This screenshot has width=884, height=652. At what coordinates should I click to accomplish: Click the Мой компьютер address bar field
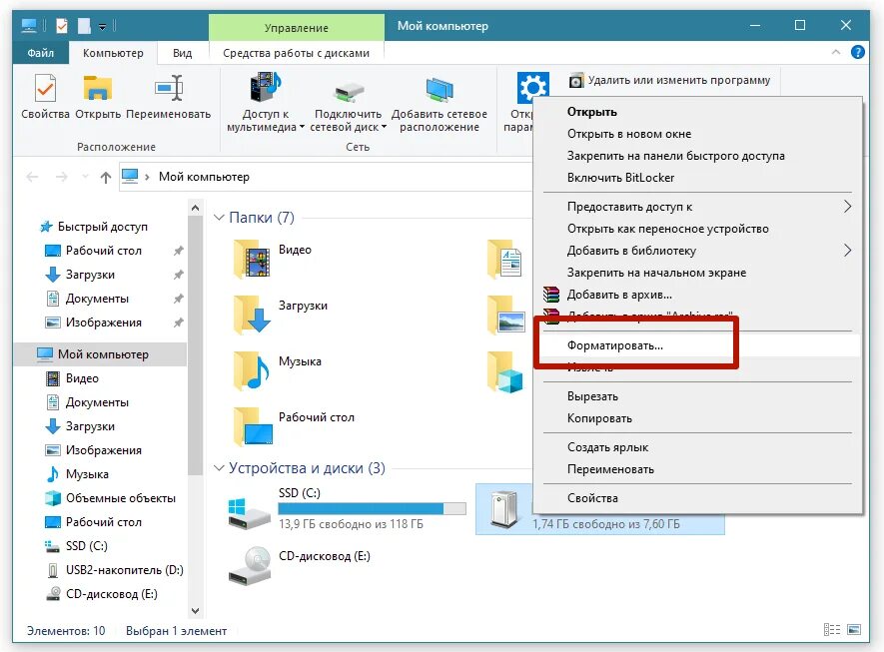click(x=326, y=177)
